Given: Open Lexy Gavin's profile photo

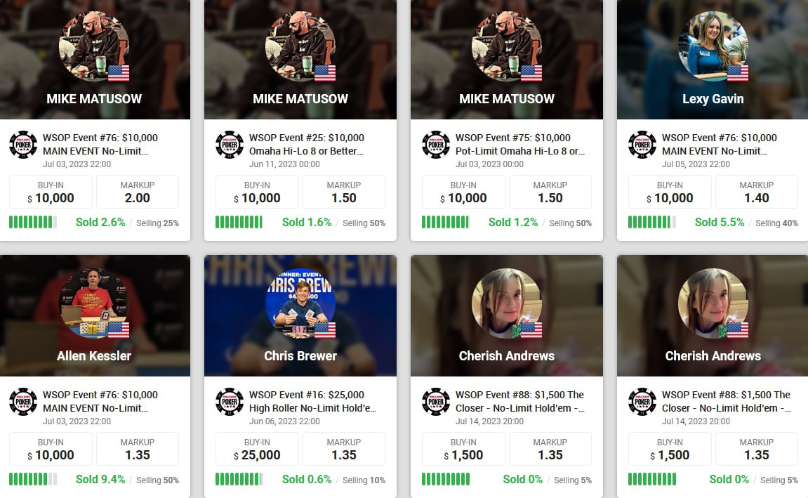Looking at the screenshot, I should click(713, 46).
